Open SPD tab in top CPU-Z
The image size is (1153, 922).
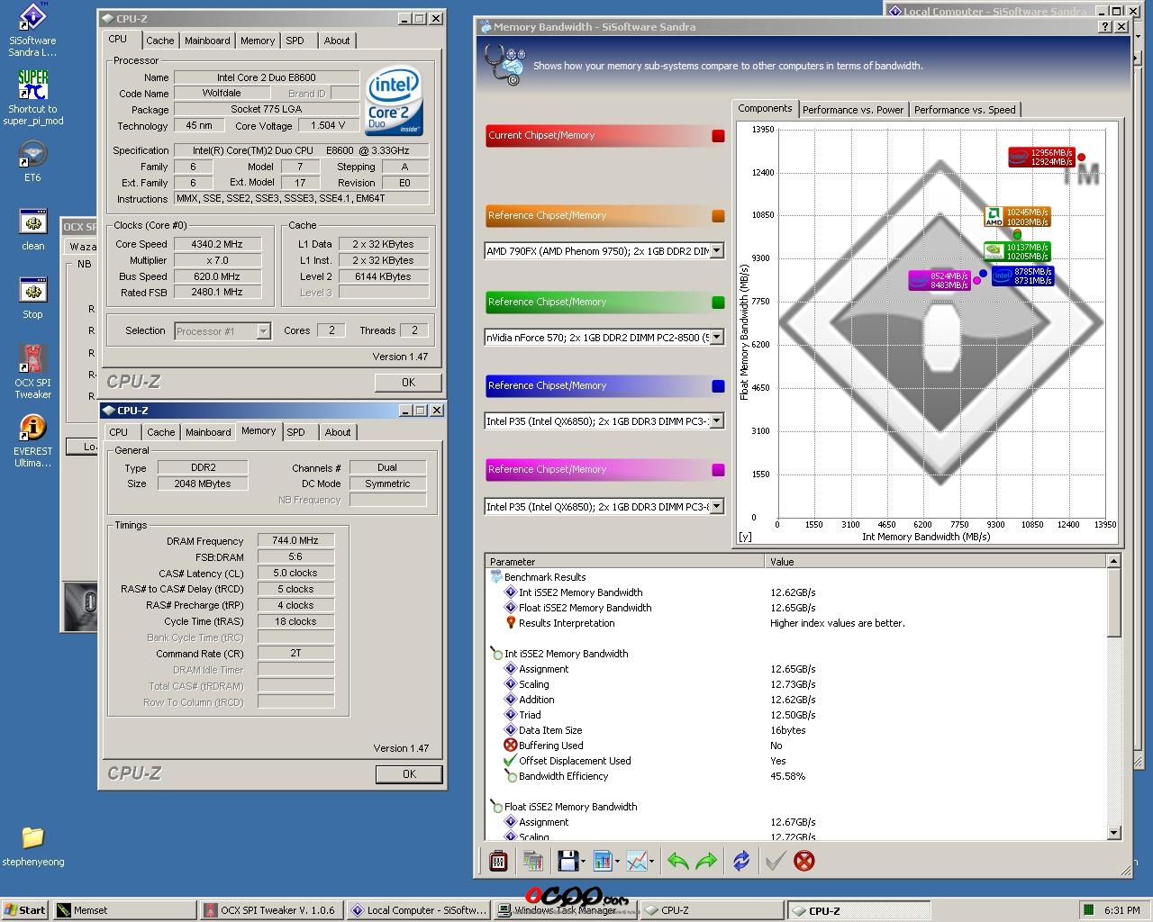point(295,41)
